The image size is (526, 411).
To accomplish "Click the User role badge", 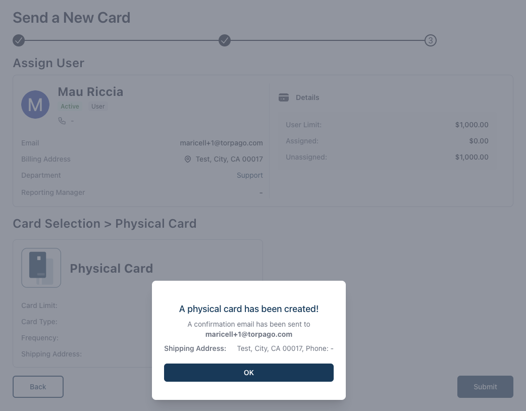I will click(98, 107).
